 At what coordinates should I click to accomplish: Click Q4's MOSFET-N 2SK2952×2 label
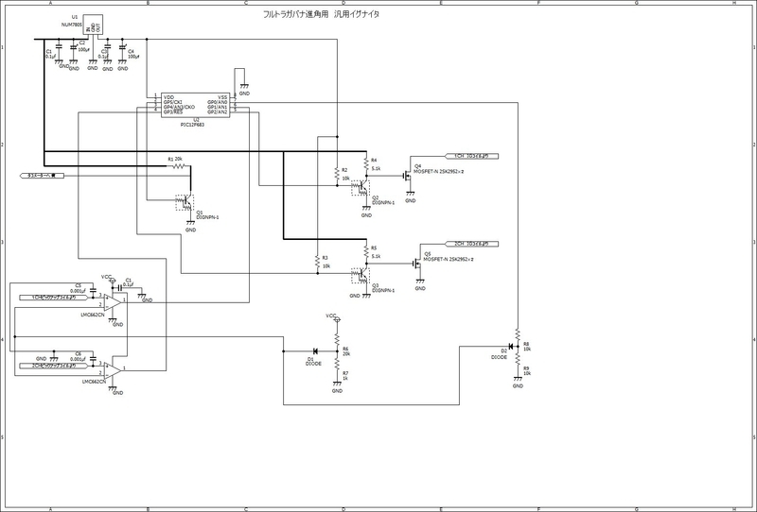click(439, 171)
